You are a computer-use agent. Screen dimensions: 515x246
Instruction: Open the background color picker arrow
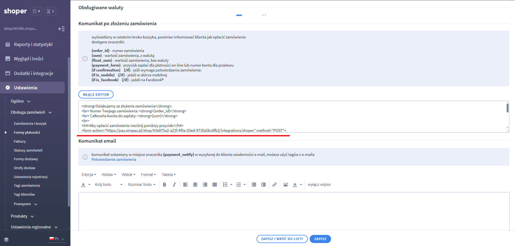[x=301, y=185]
